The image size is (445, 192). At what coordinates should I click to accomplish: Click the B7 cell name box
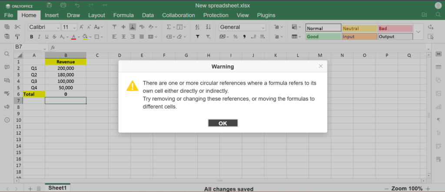coord(28,47)
